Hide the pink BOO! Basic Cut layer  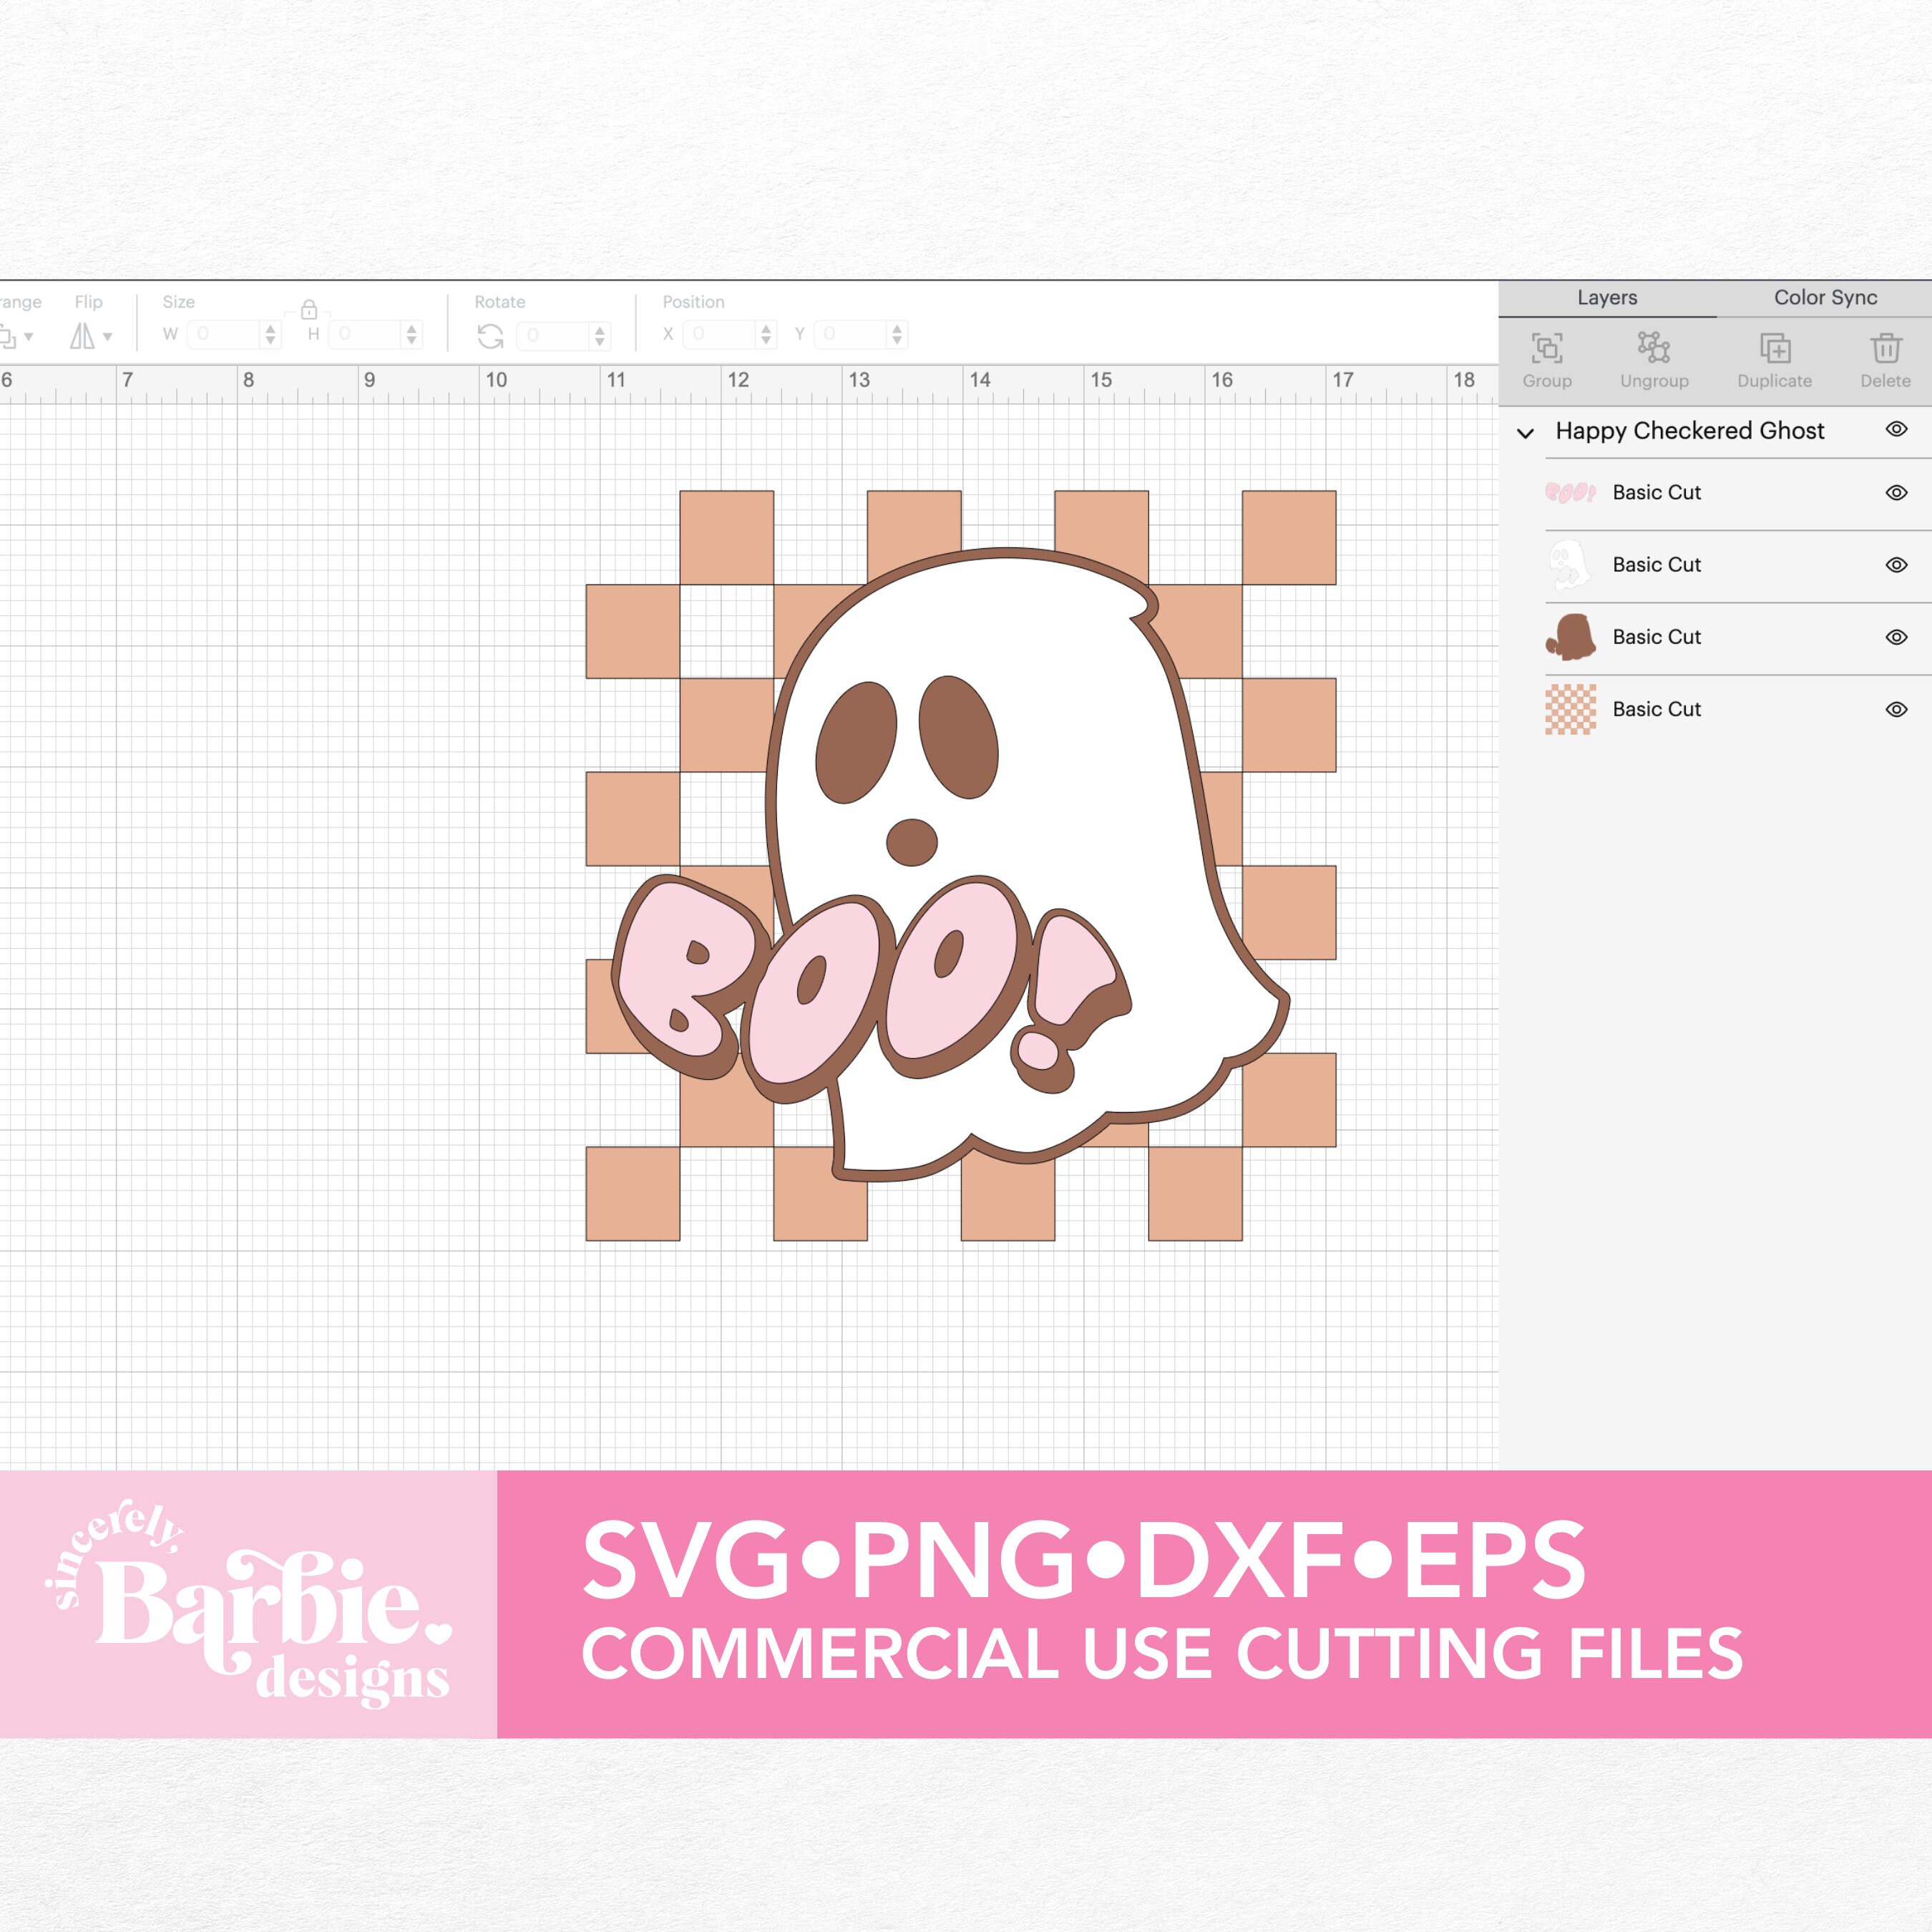tap(1896, 492)
